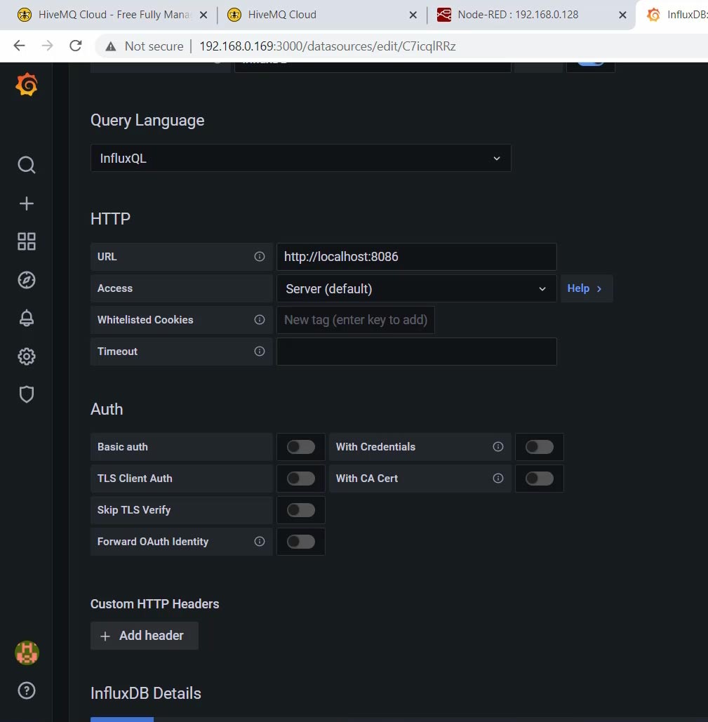Enable the With CA Cert toggle
This screenshot has height=722, width=708.
point(540,479)
